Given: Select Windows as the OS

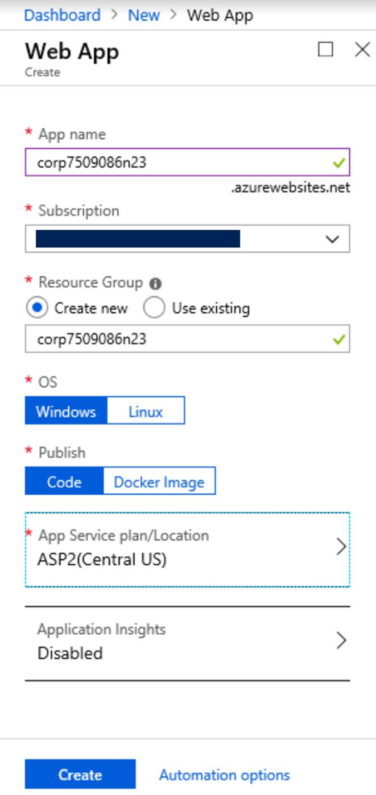Looking at the screenshot, I should coord(66,411).
